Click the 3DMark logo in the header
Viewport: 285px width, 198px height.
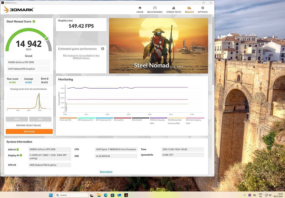pos(18,9)
